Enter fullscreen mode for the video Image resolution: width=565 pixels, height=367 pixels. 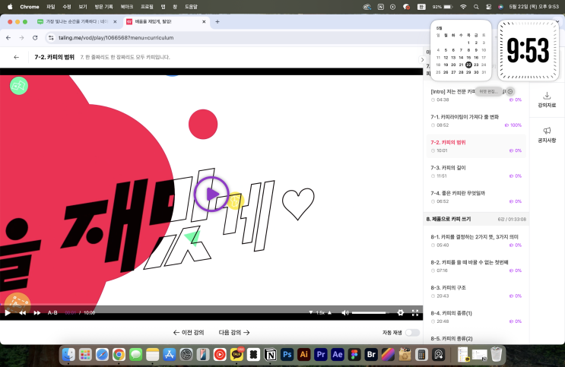(415, 312)
